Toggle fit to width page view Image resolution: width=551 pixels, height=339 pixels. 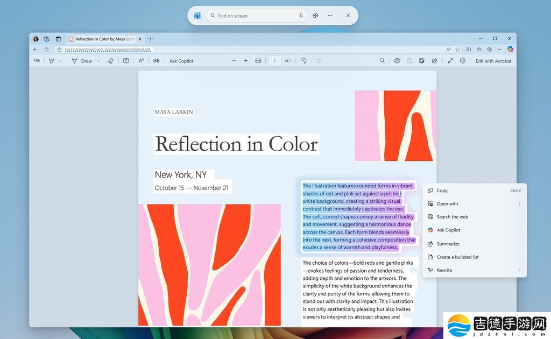pyautogui.click(x=258, y=61)
